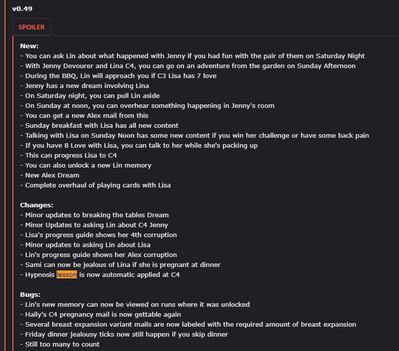Click the line about Jenny's new dream
The width and height of the screenshot is (399, 351).
[87, 86]
